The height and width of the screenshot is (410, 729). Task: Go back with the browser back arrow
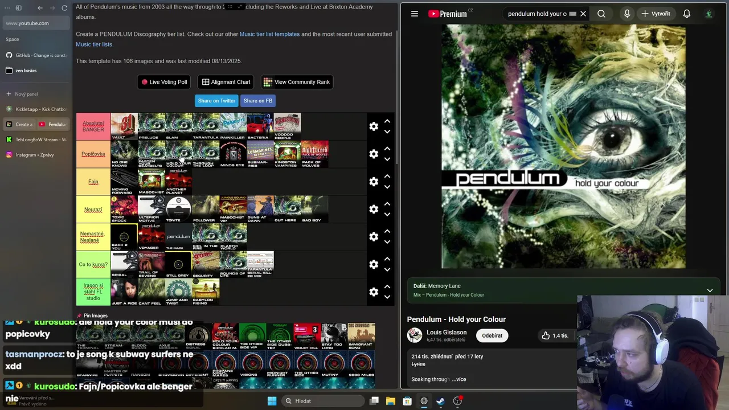pos(40,8)
